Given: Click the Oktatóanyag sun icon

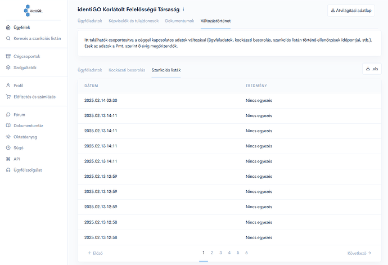Looking at the screenshot, I should pos(8,137).
